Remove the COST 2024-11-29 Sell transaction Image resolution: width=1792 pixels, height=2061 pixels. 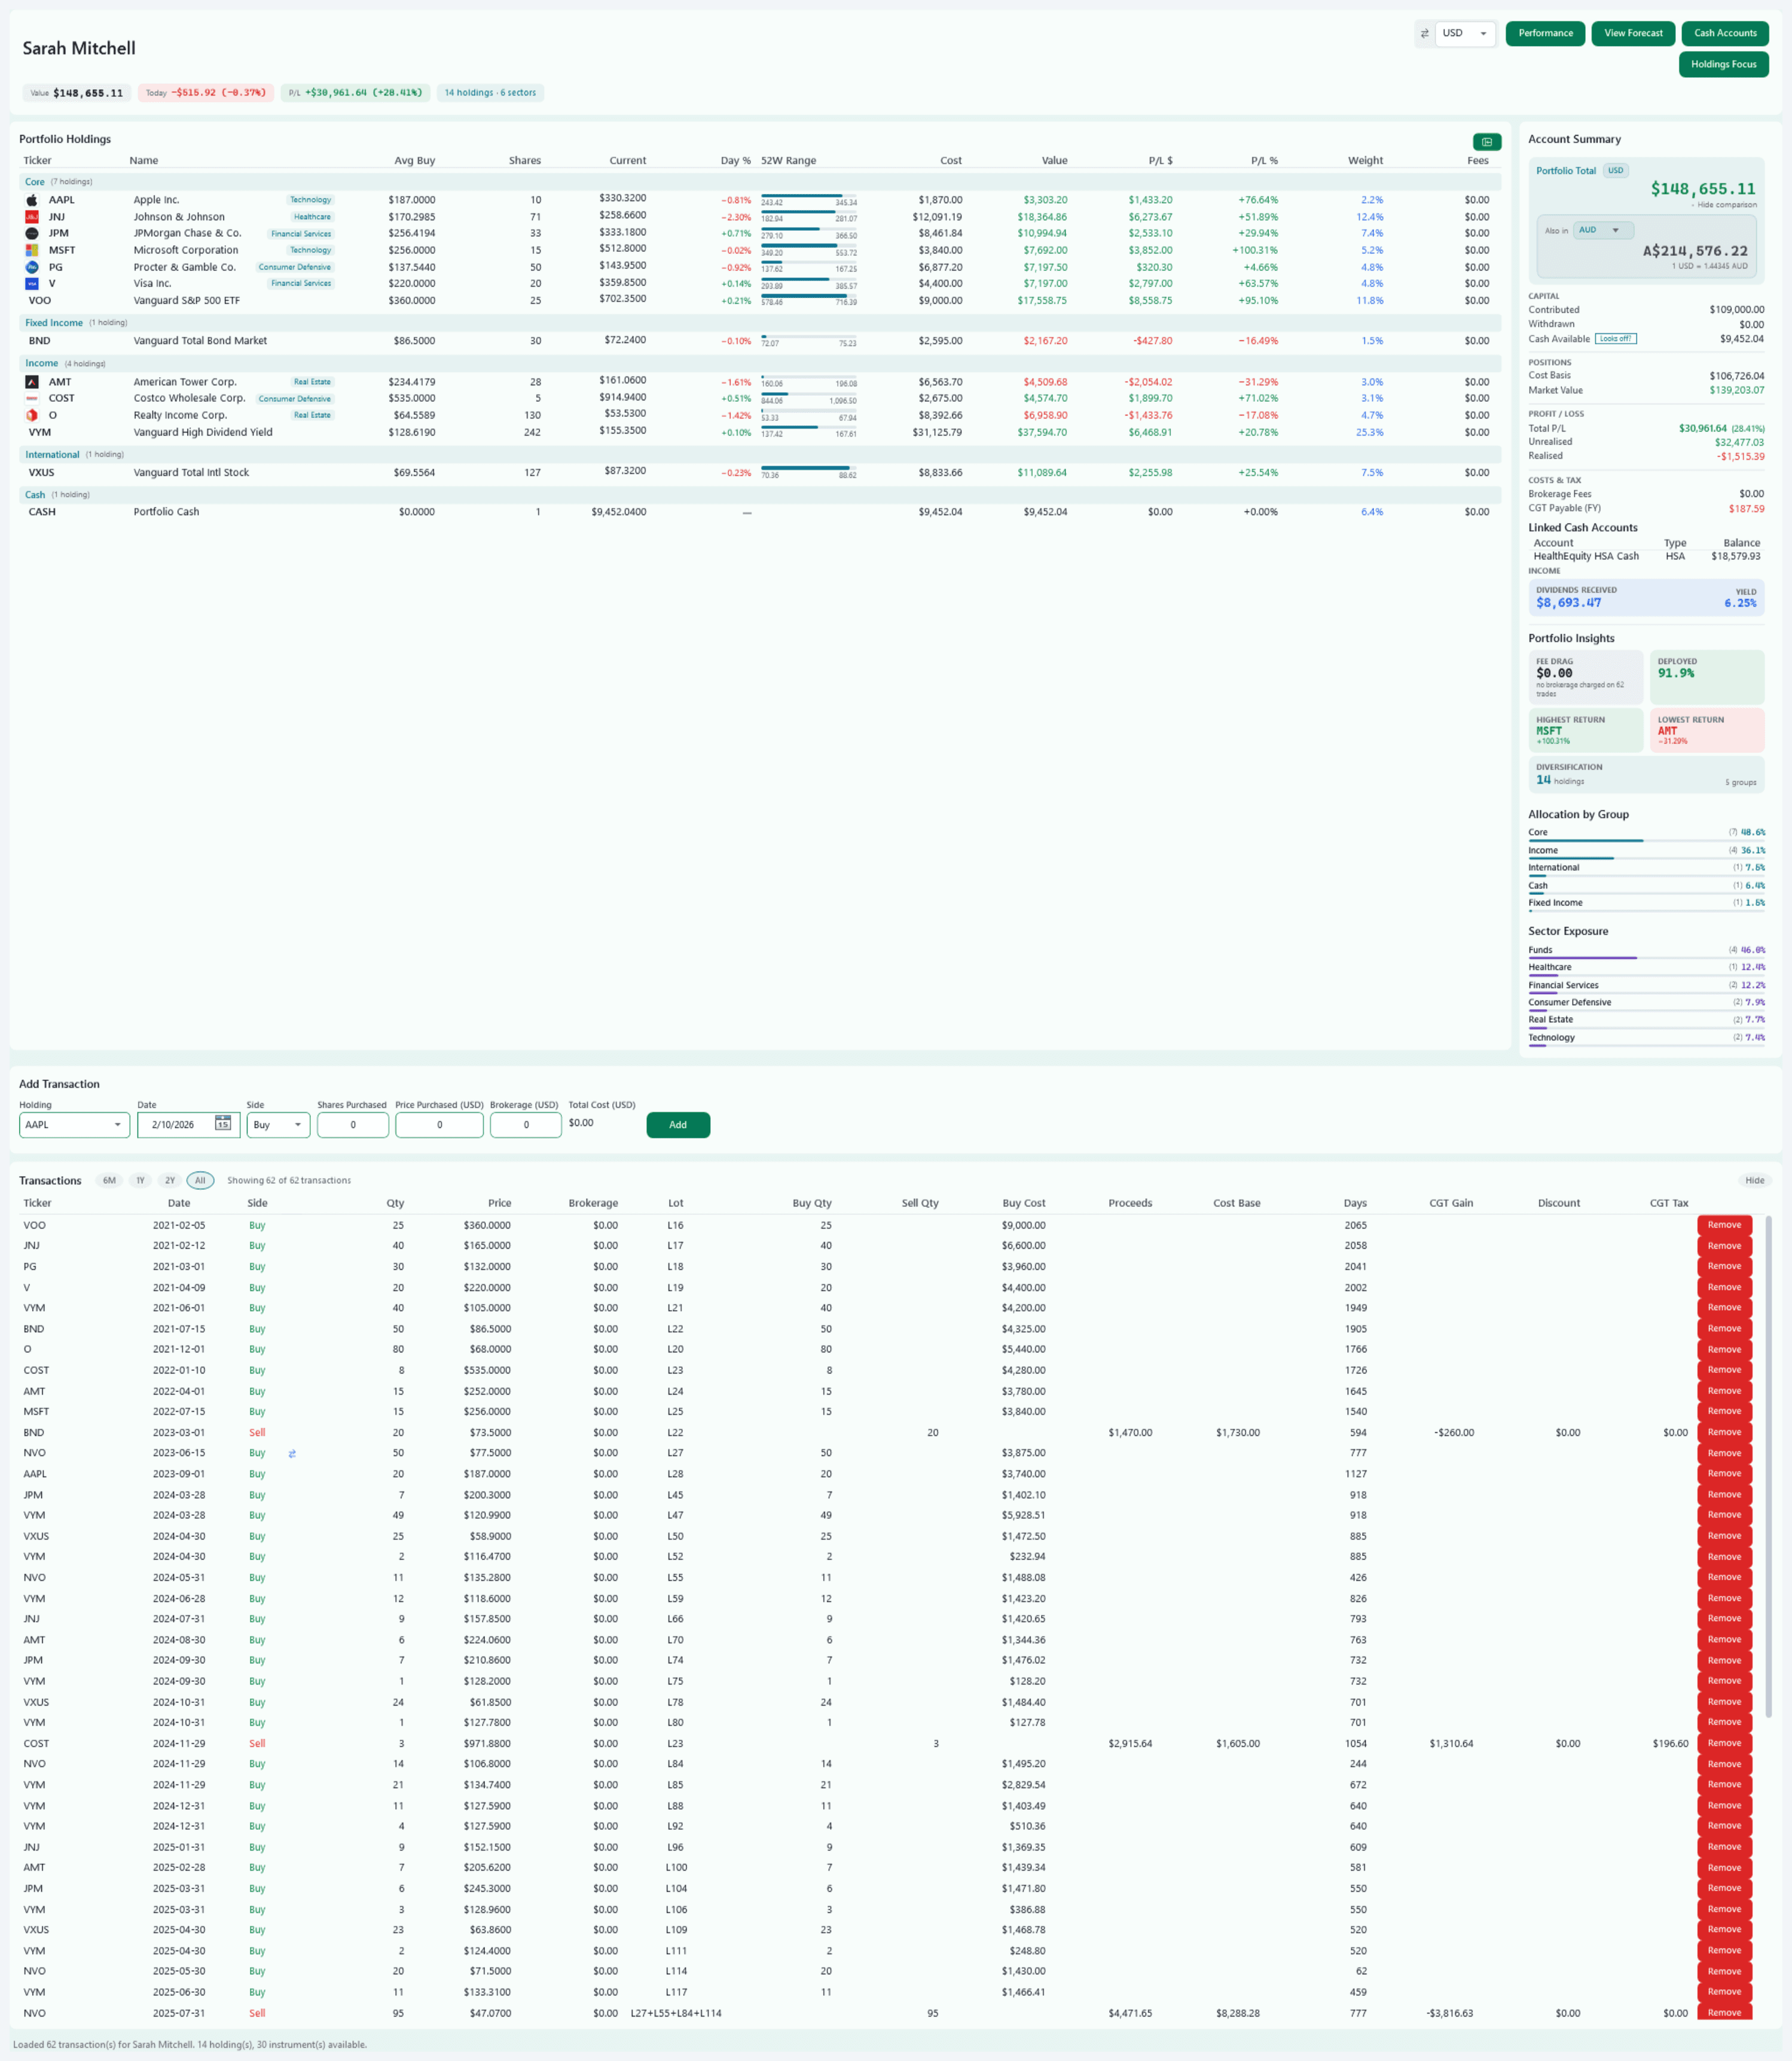tap(1724, 1743)
